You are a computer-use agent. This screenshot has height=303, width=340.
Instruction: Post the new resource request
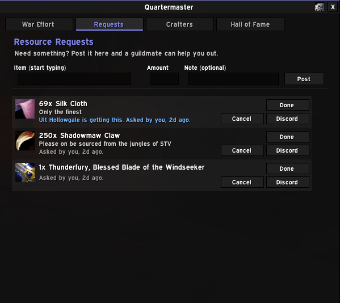(304, 79)
